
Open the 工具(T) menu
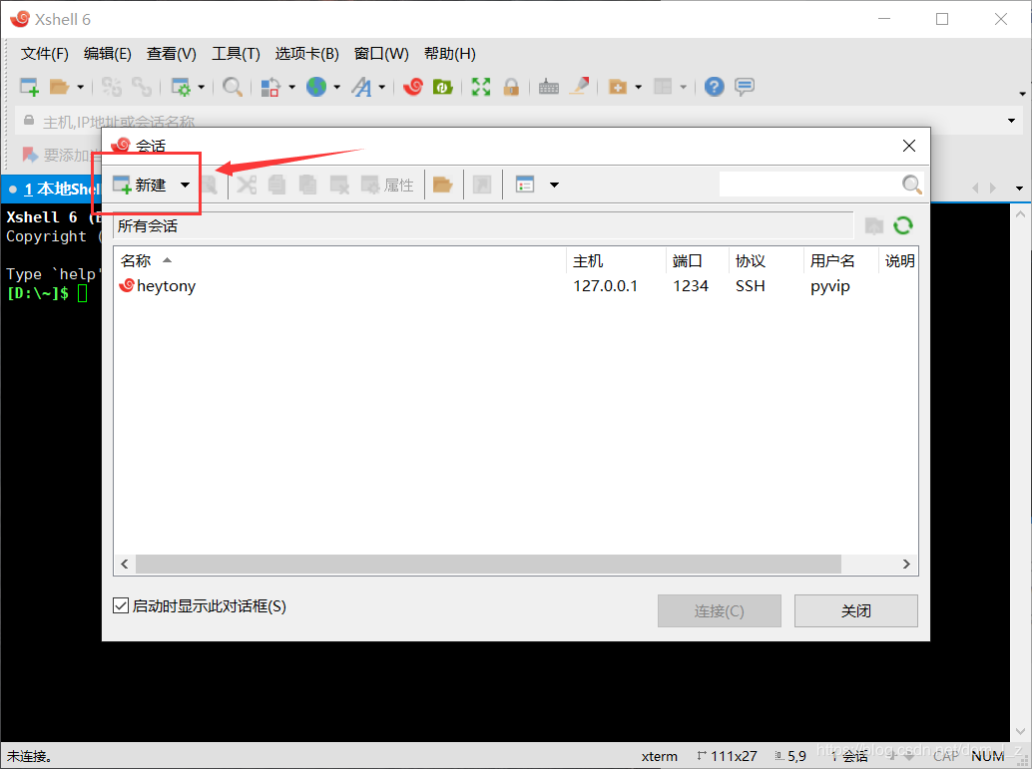click(236, 54)
